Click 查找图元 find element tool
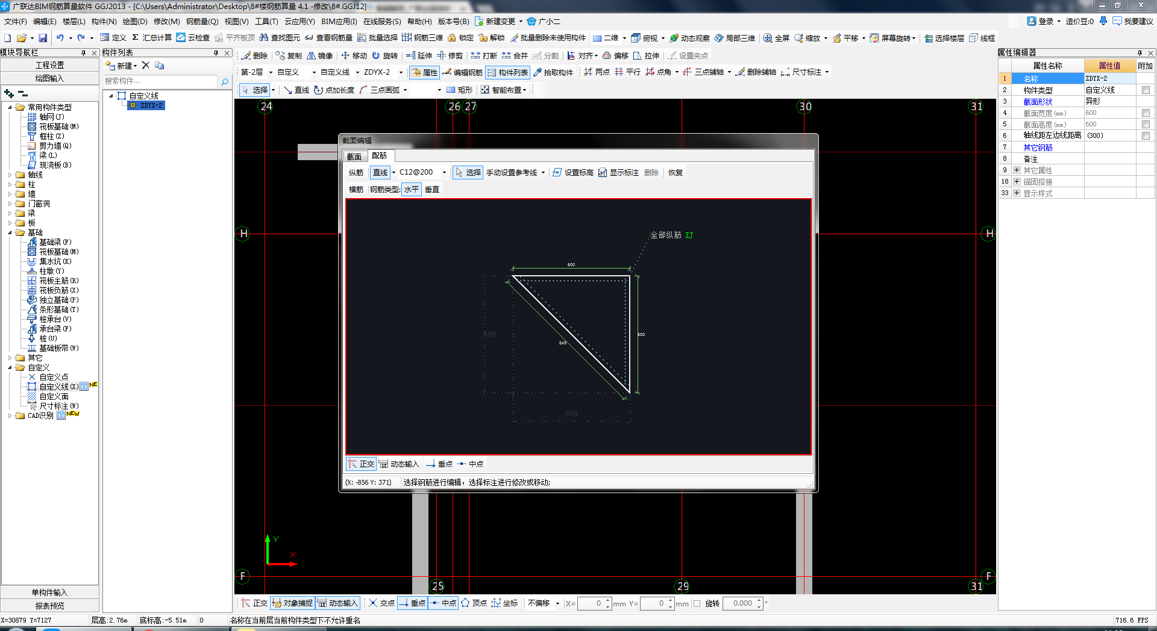 coord(280,37)
